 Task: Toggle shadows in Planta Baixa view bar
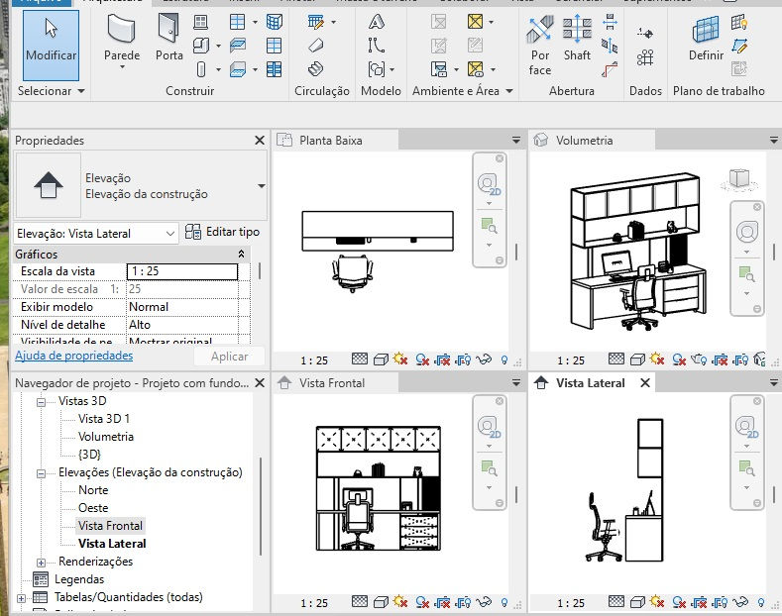coord(422,359)
